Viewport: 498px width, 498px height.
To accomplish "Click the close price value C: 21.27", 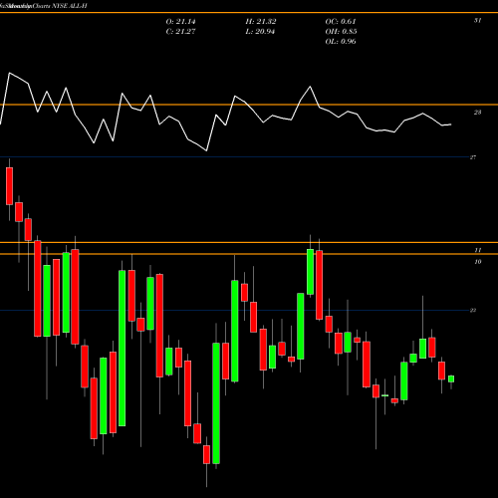I will tap(180, 32).
